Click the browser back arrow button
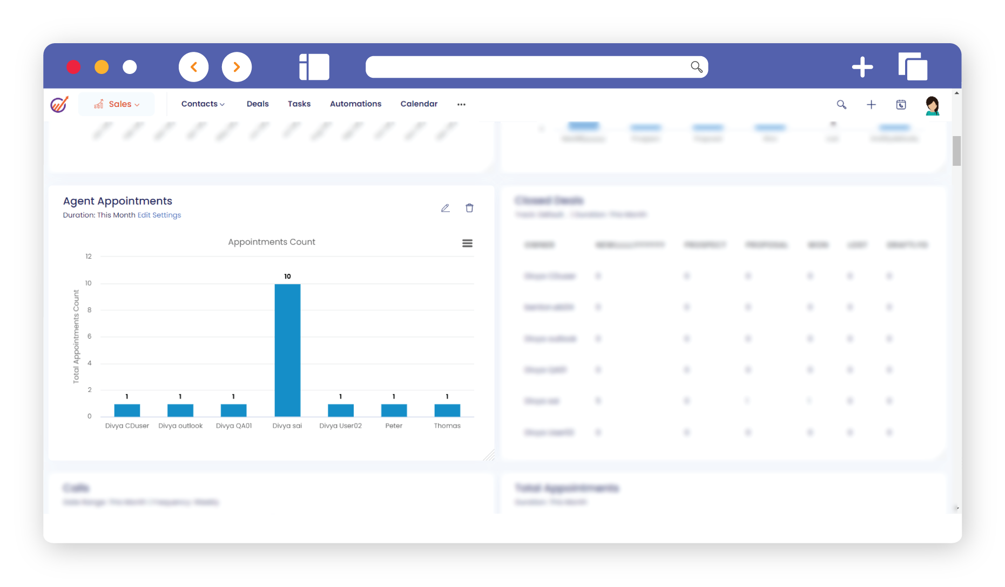Viewport: 1005px width, 587px height. click(194, 67)
